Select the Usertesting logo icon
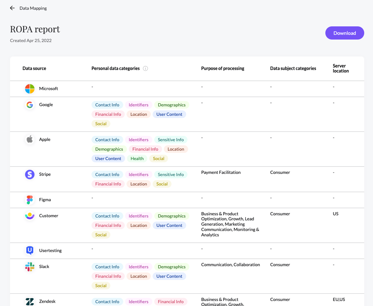373x306 pixels. pyautogui.click(x=30, y=250)
